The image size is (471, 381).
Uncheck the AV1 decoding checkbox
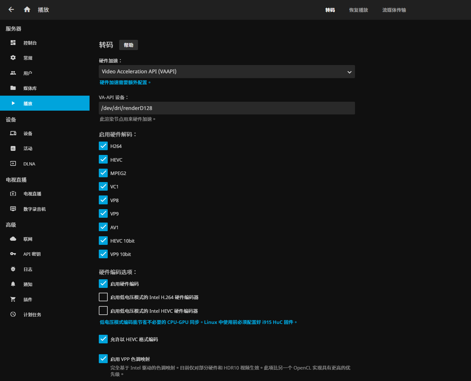tap(103, 227)
